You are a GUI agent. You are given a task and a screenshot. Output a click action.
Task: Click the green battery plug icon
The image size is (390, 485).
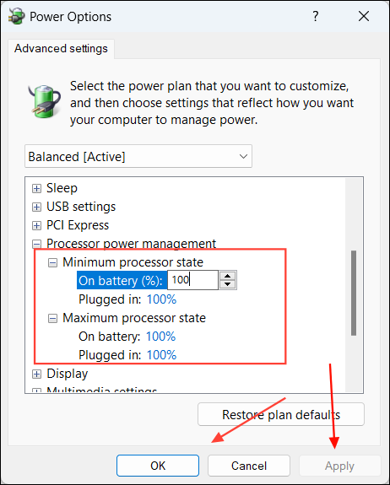(44, 101)
